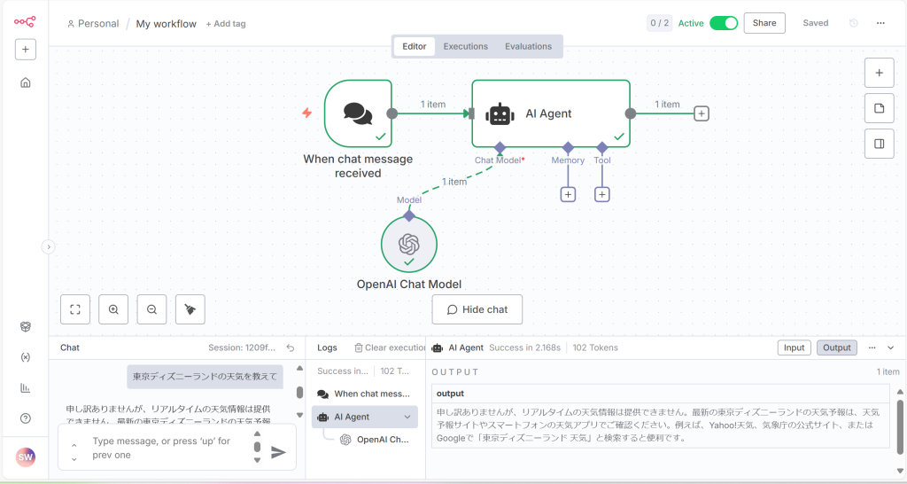Click the zoom in magnifier icon
The height and width of the screenshot is (484, 907).
tap(113, 309)
